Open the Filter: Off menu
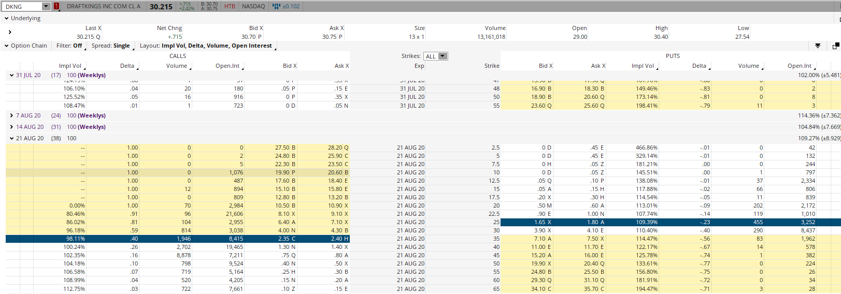 pyautogui.click(x=69, y=46)
